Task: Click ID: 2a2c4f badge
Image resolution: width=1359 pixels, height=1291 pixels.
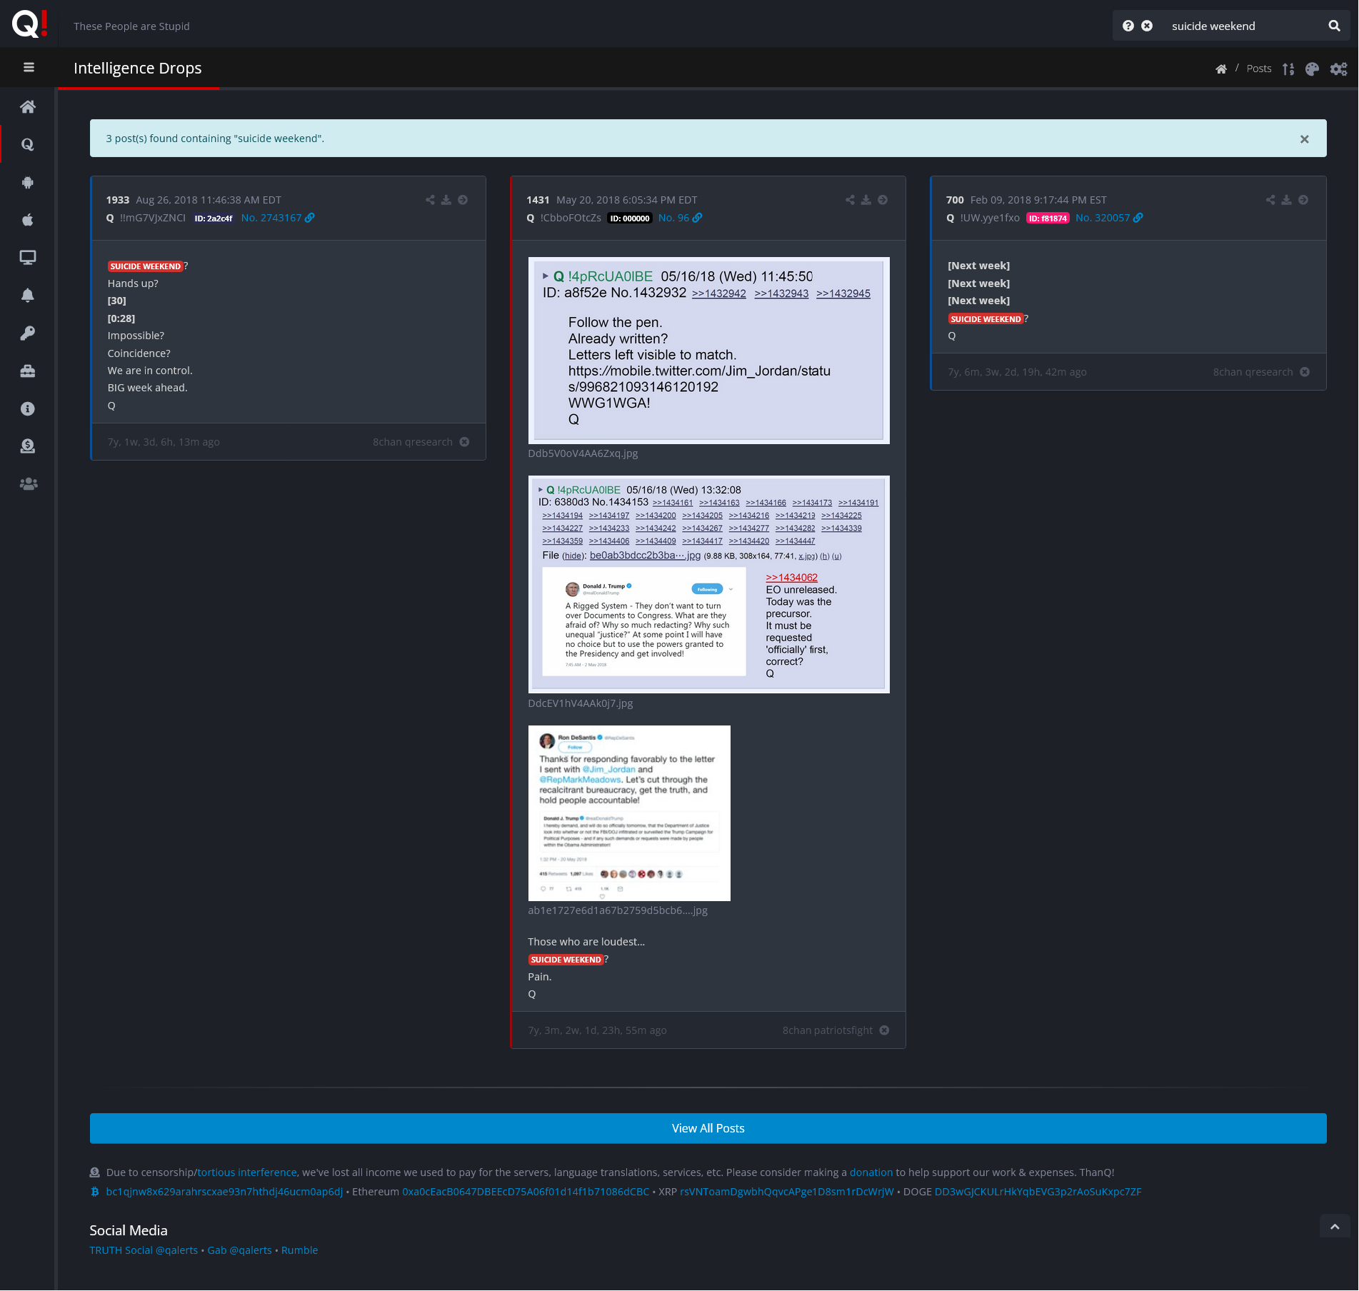Action: pyautogui.click(x=214, y=218)
